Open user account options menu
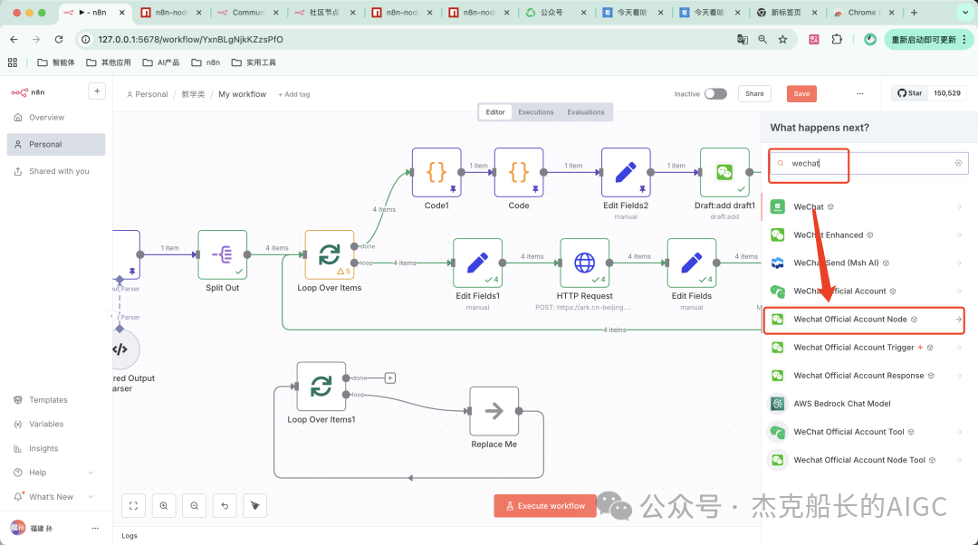 pos(95,528)
